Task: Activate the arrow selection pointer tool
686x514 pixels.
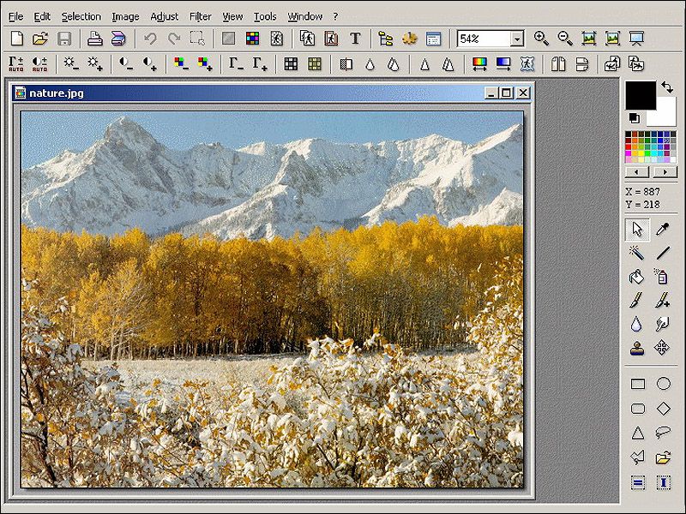Action: [x=636, y=229]
